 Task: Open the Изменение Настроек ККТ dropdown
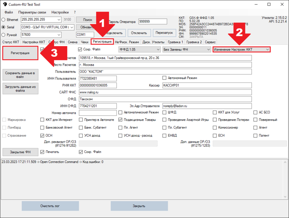(x=241, y=49)
